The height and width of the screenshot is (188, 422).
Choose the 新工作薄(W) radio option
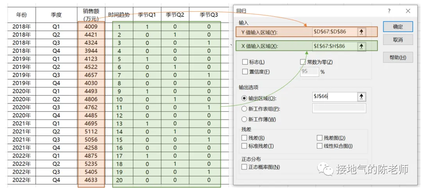(244, 119)
